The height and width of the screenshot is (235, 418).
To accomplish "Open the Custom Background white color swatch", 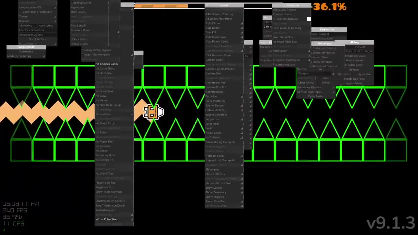I will (309, 19).
